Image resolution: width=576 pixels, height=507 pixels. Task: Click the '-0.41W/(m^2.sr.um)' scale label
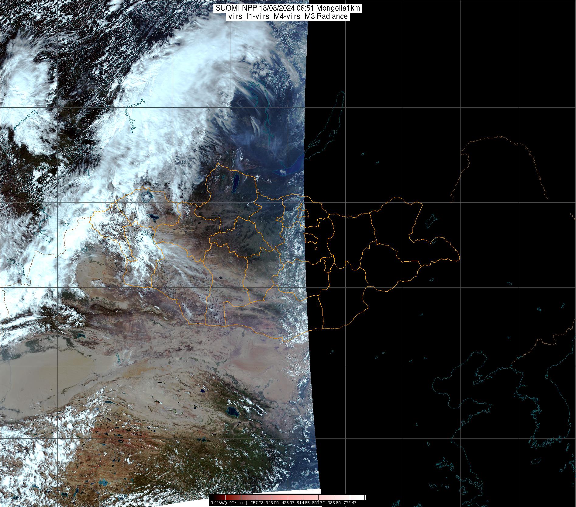228,503
